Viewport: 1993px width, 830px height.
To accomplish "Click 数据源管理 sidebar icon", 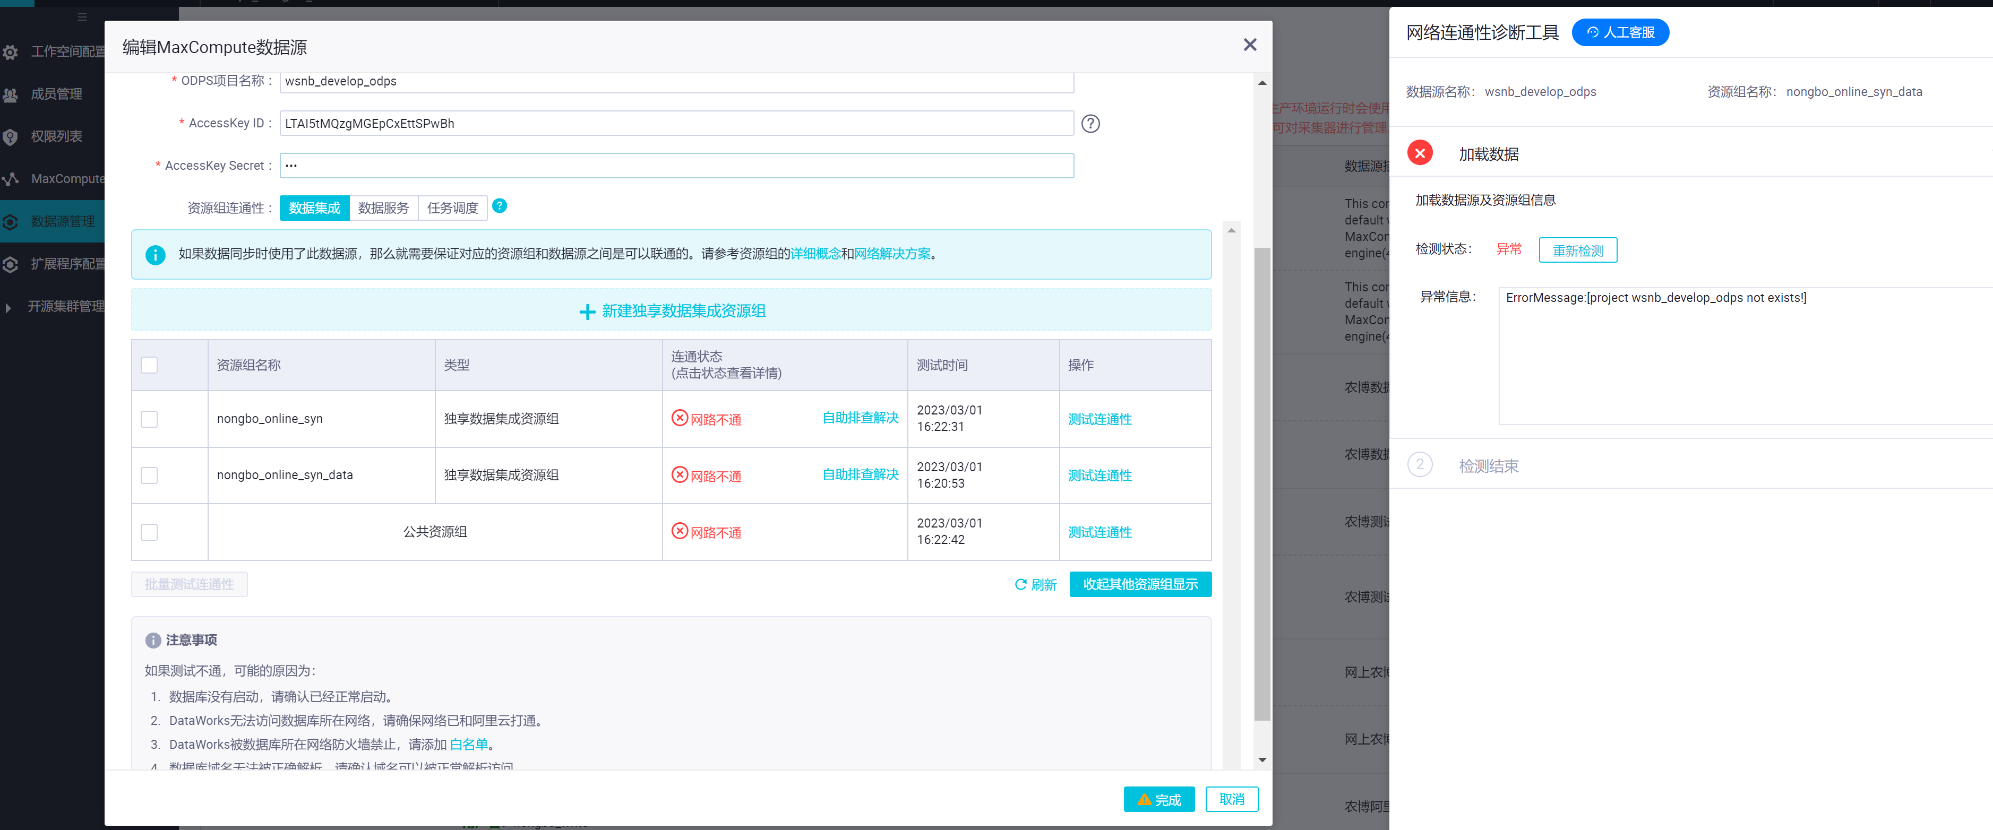I will pos(11,222).
